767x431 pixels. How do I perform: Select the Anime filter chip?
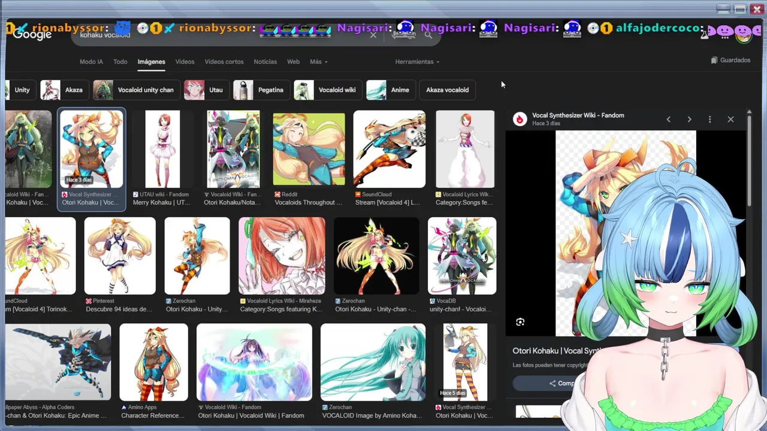[x=390, y=90]
